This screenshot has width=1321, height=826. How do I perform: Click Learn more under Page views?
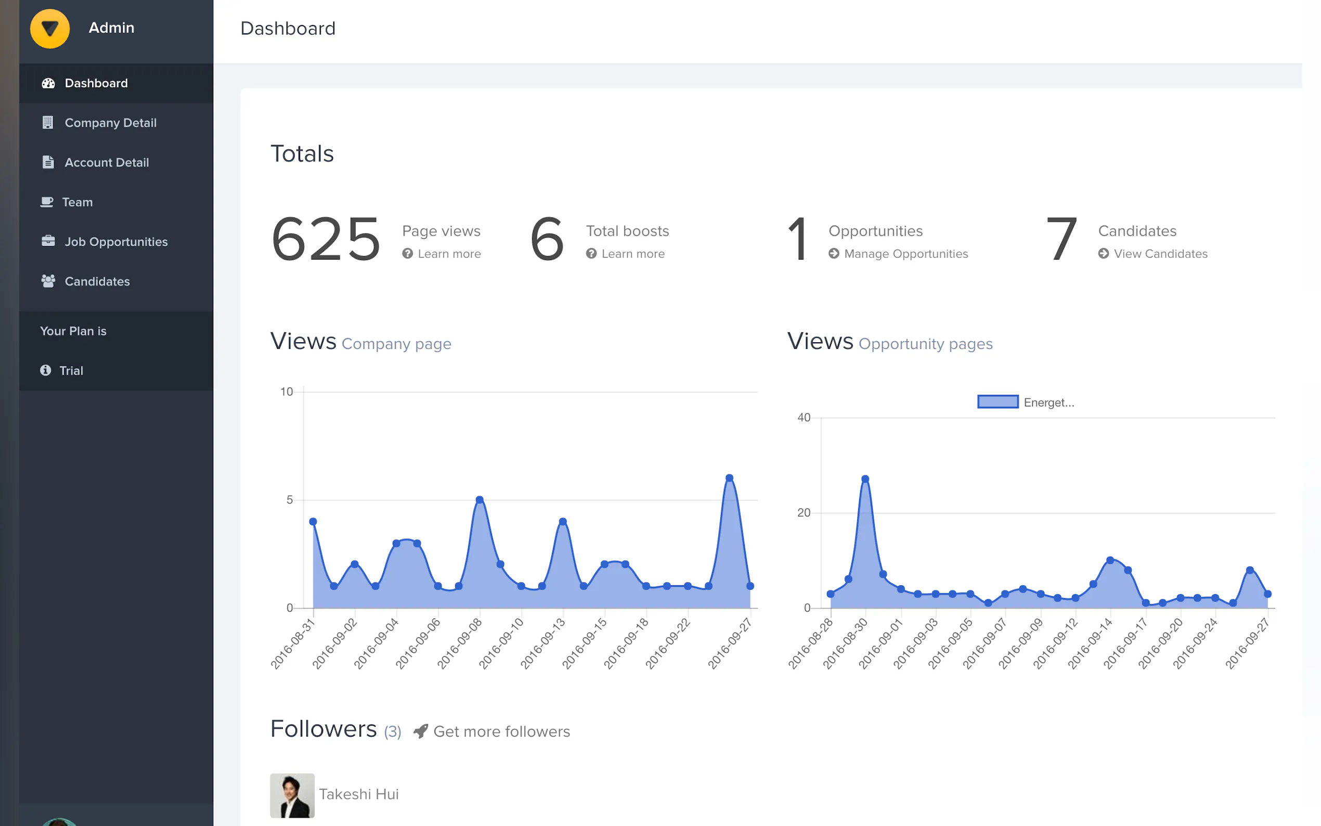[449, 254]
